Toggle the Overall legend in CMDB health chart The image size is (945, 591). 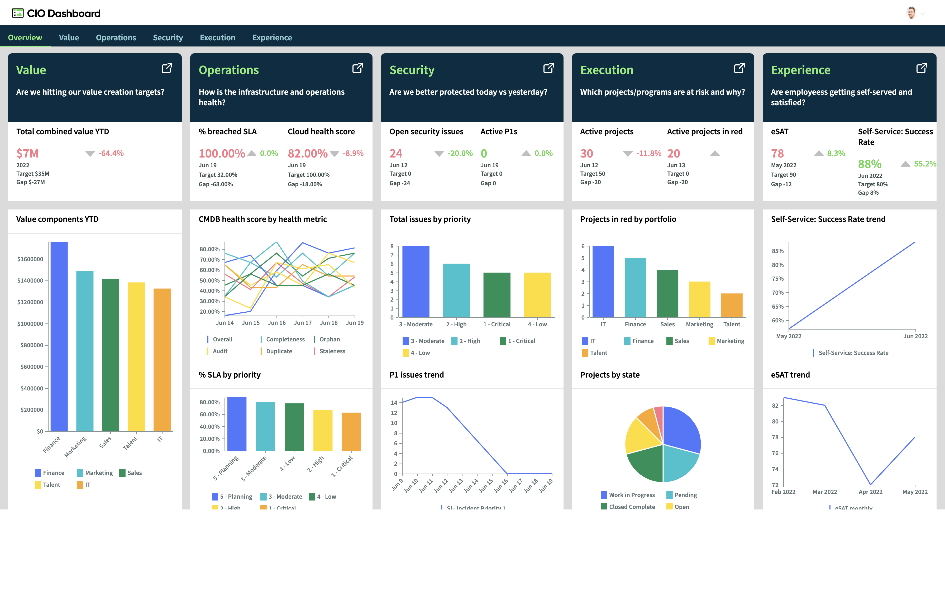pos(220,339)
